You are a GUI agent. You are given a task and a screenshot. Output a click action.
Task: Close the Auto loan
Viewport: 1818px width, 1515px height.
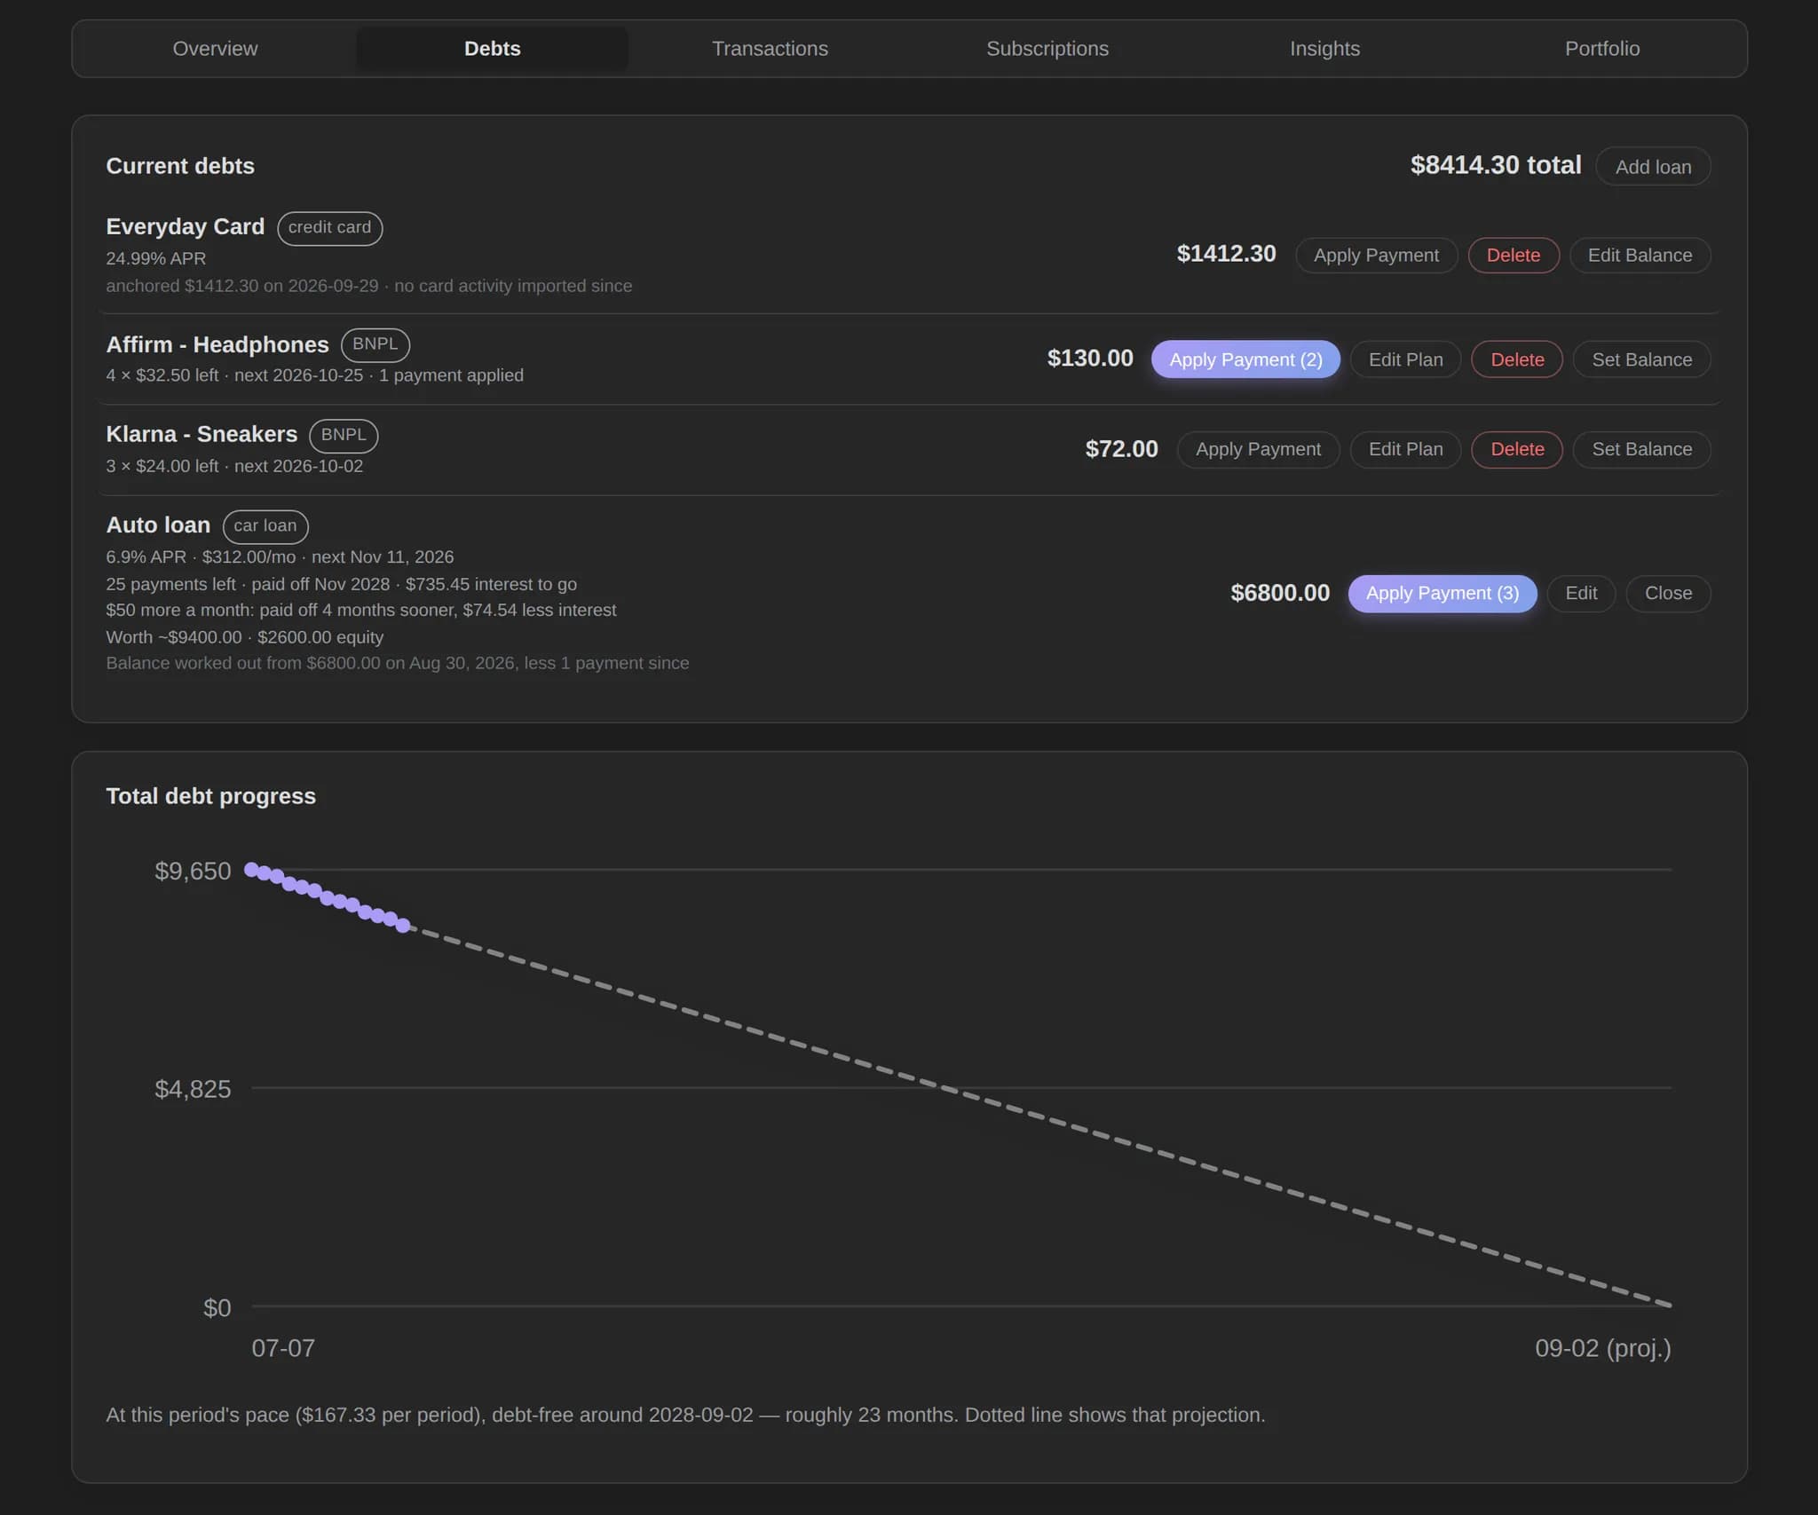[1668, 594]
